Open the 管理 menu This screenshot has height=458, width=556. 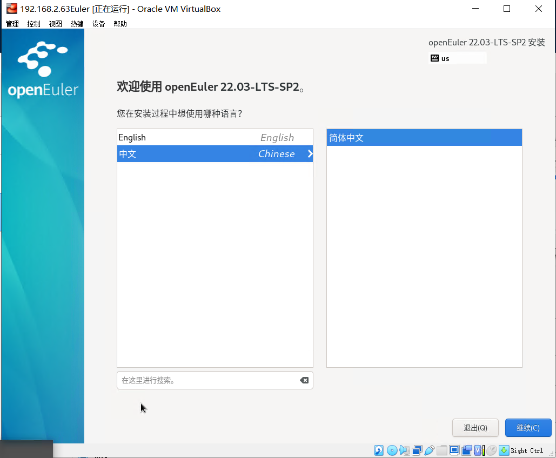[x=12, y=24]
